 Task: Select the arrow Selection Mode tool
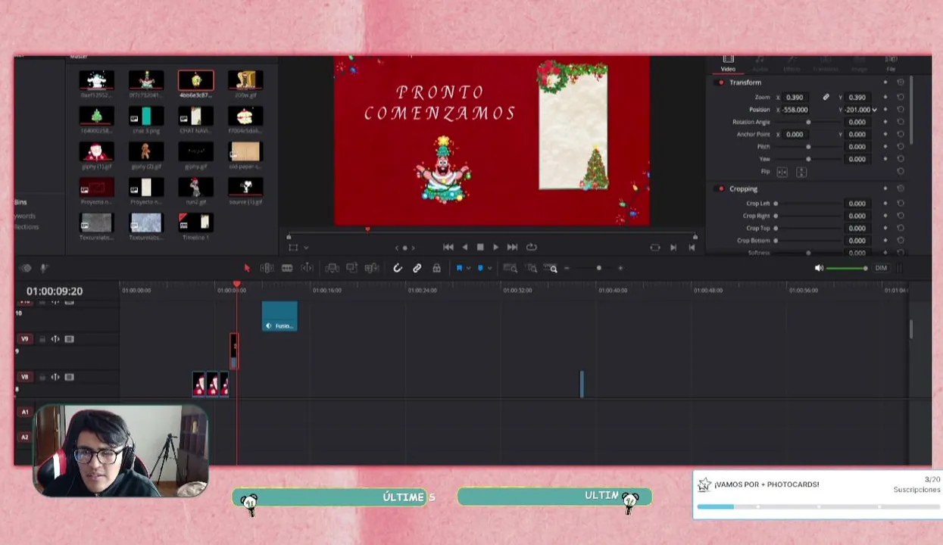(x=246, y=268)
